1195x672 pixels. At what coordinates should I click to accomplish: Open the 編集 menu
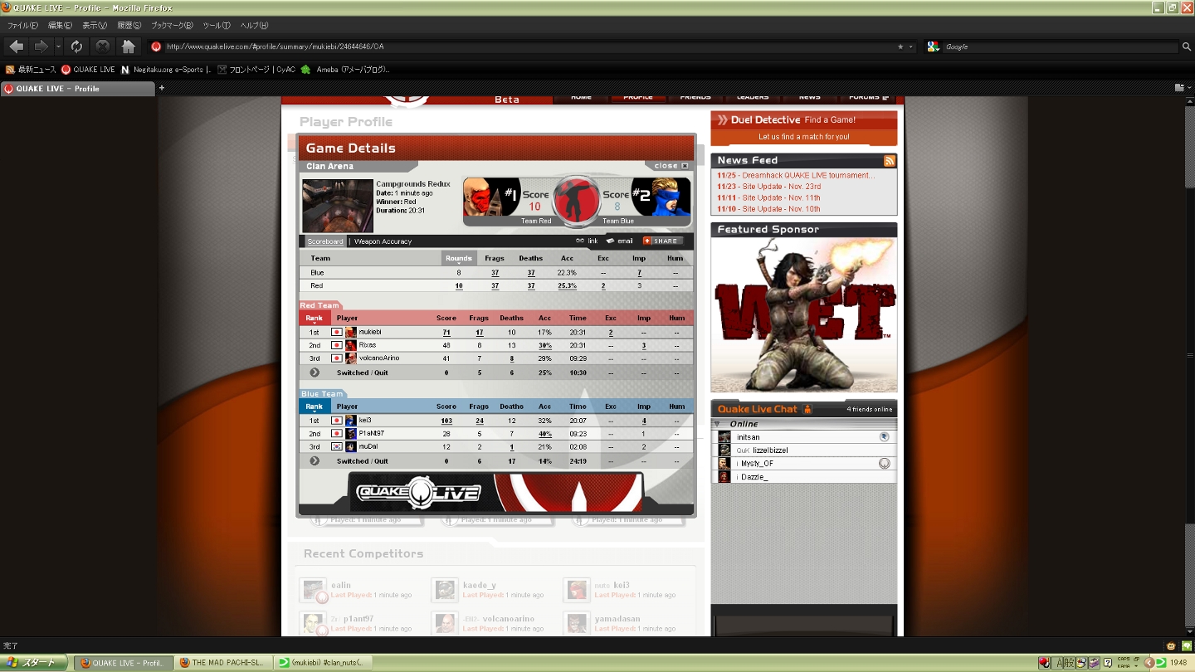pyautogui.click(x=61, y=26)
